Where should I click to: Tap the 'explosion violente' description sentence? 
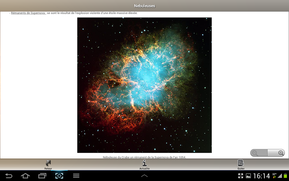point(92,13)
